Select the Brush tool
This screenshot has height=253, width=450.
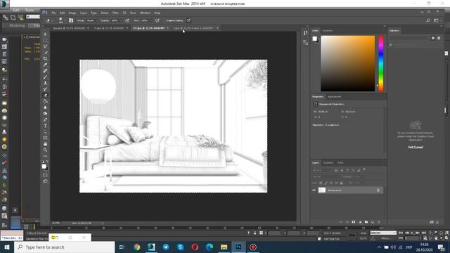coord(45,77)
